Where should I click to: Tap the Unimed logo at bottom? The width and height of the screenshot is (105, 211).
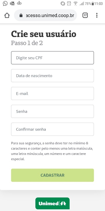click(52, 203)
